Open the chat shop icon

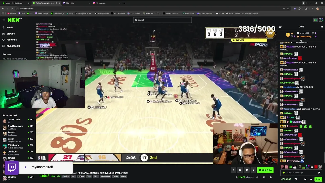(295, 179)
